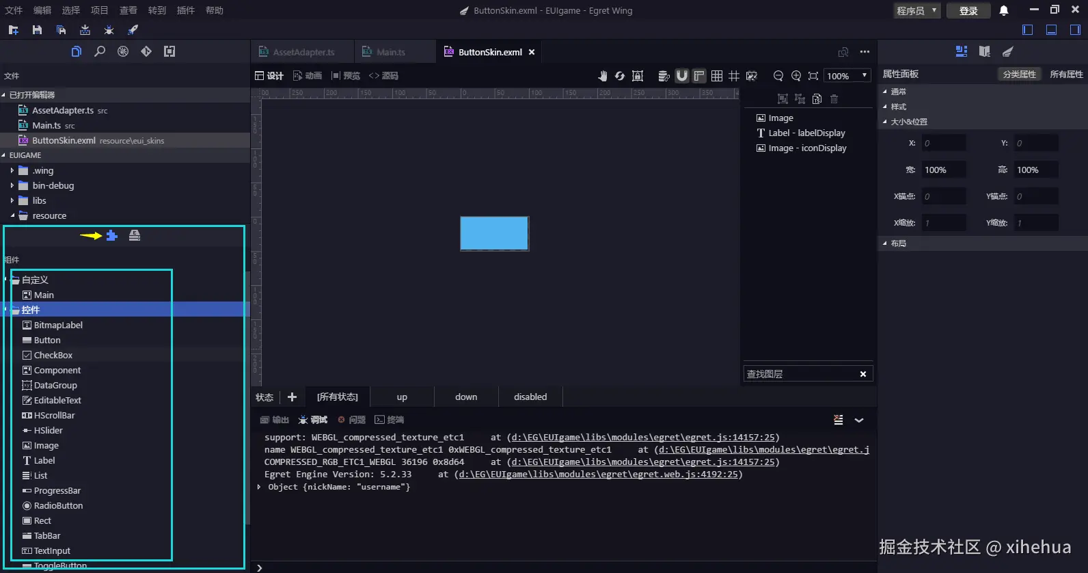Image resolution: width=1088 pixels, height=573 pixels.
Task: Open the 文件 menu
Action: [x=14, y=10]
